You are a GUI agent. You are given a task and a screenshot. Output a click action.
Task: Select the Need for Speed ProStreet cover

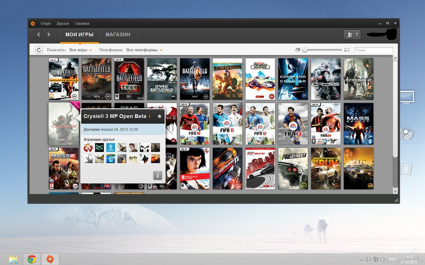click(293, 168)
